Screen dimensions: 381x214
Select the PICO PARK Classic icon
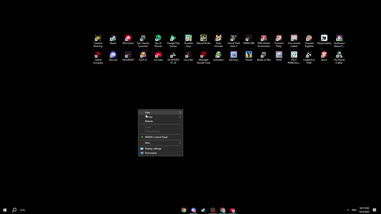pyautogui.click(x=294, y=58)
